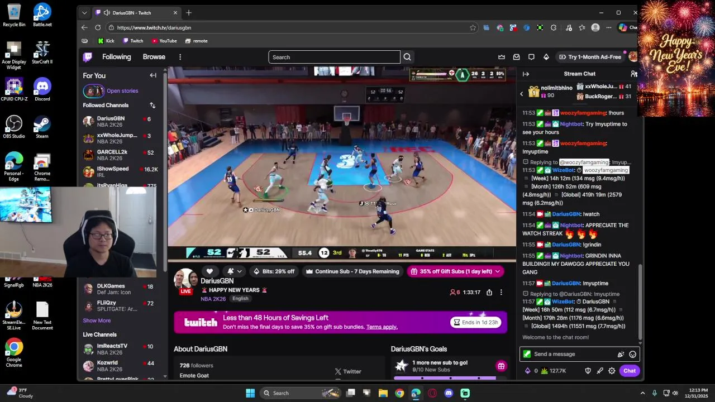Click the gift sub goal icon

501,366
